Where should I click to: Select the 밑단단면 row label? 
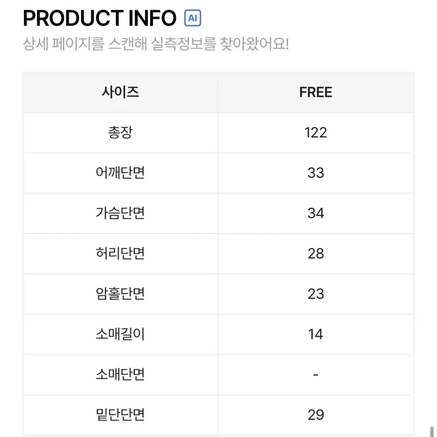(x=120, y=415)
